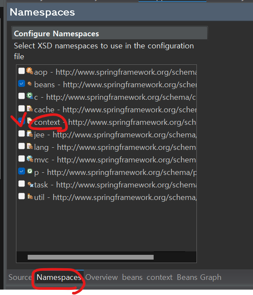Click the Namespaces page title
This screenshot has width=253, height=295.
click(42, 12)
